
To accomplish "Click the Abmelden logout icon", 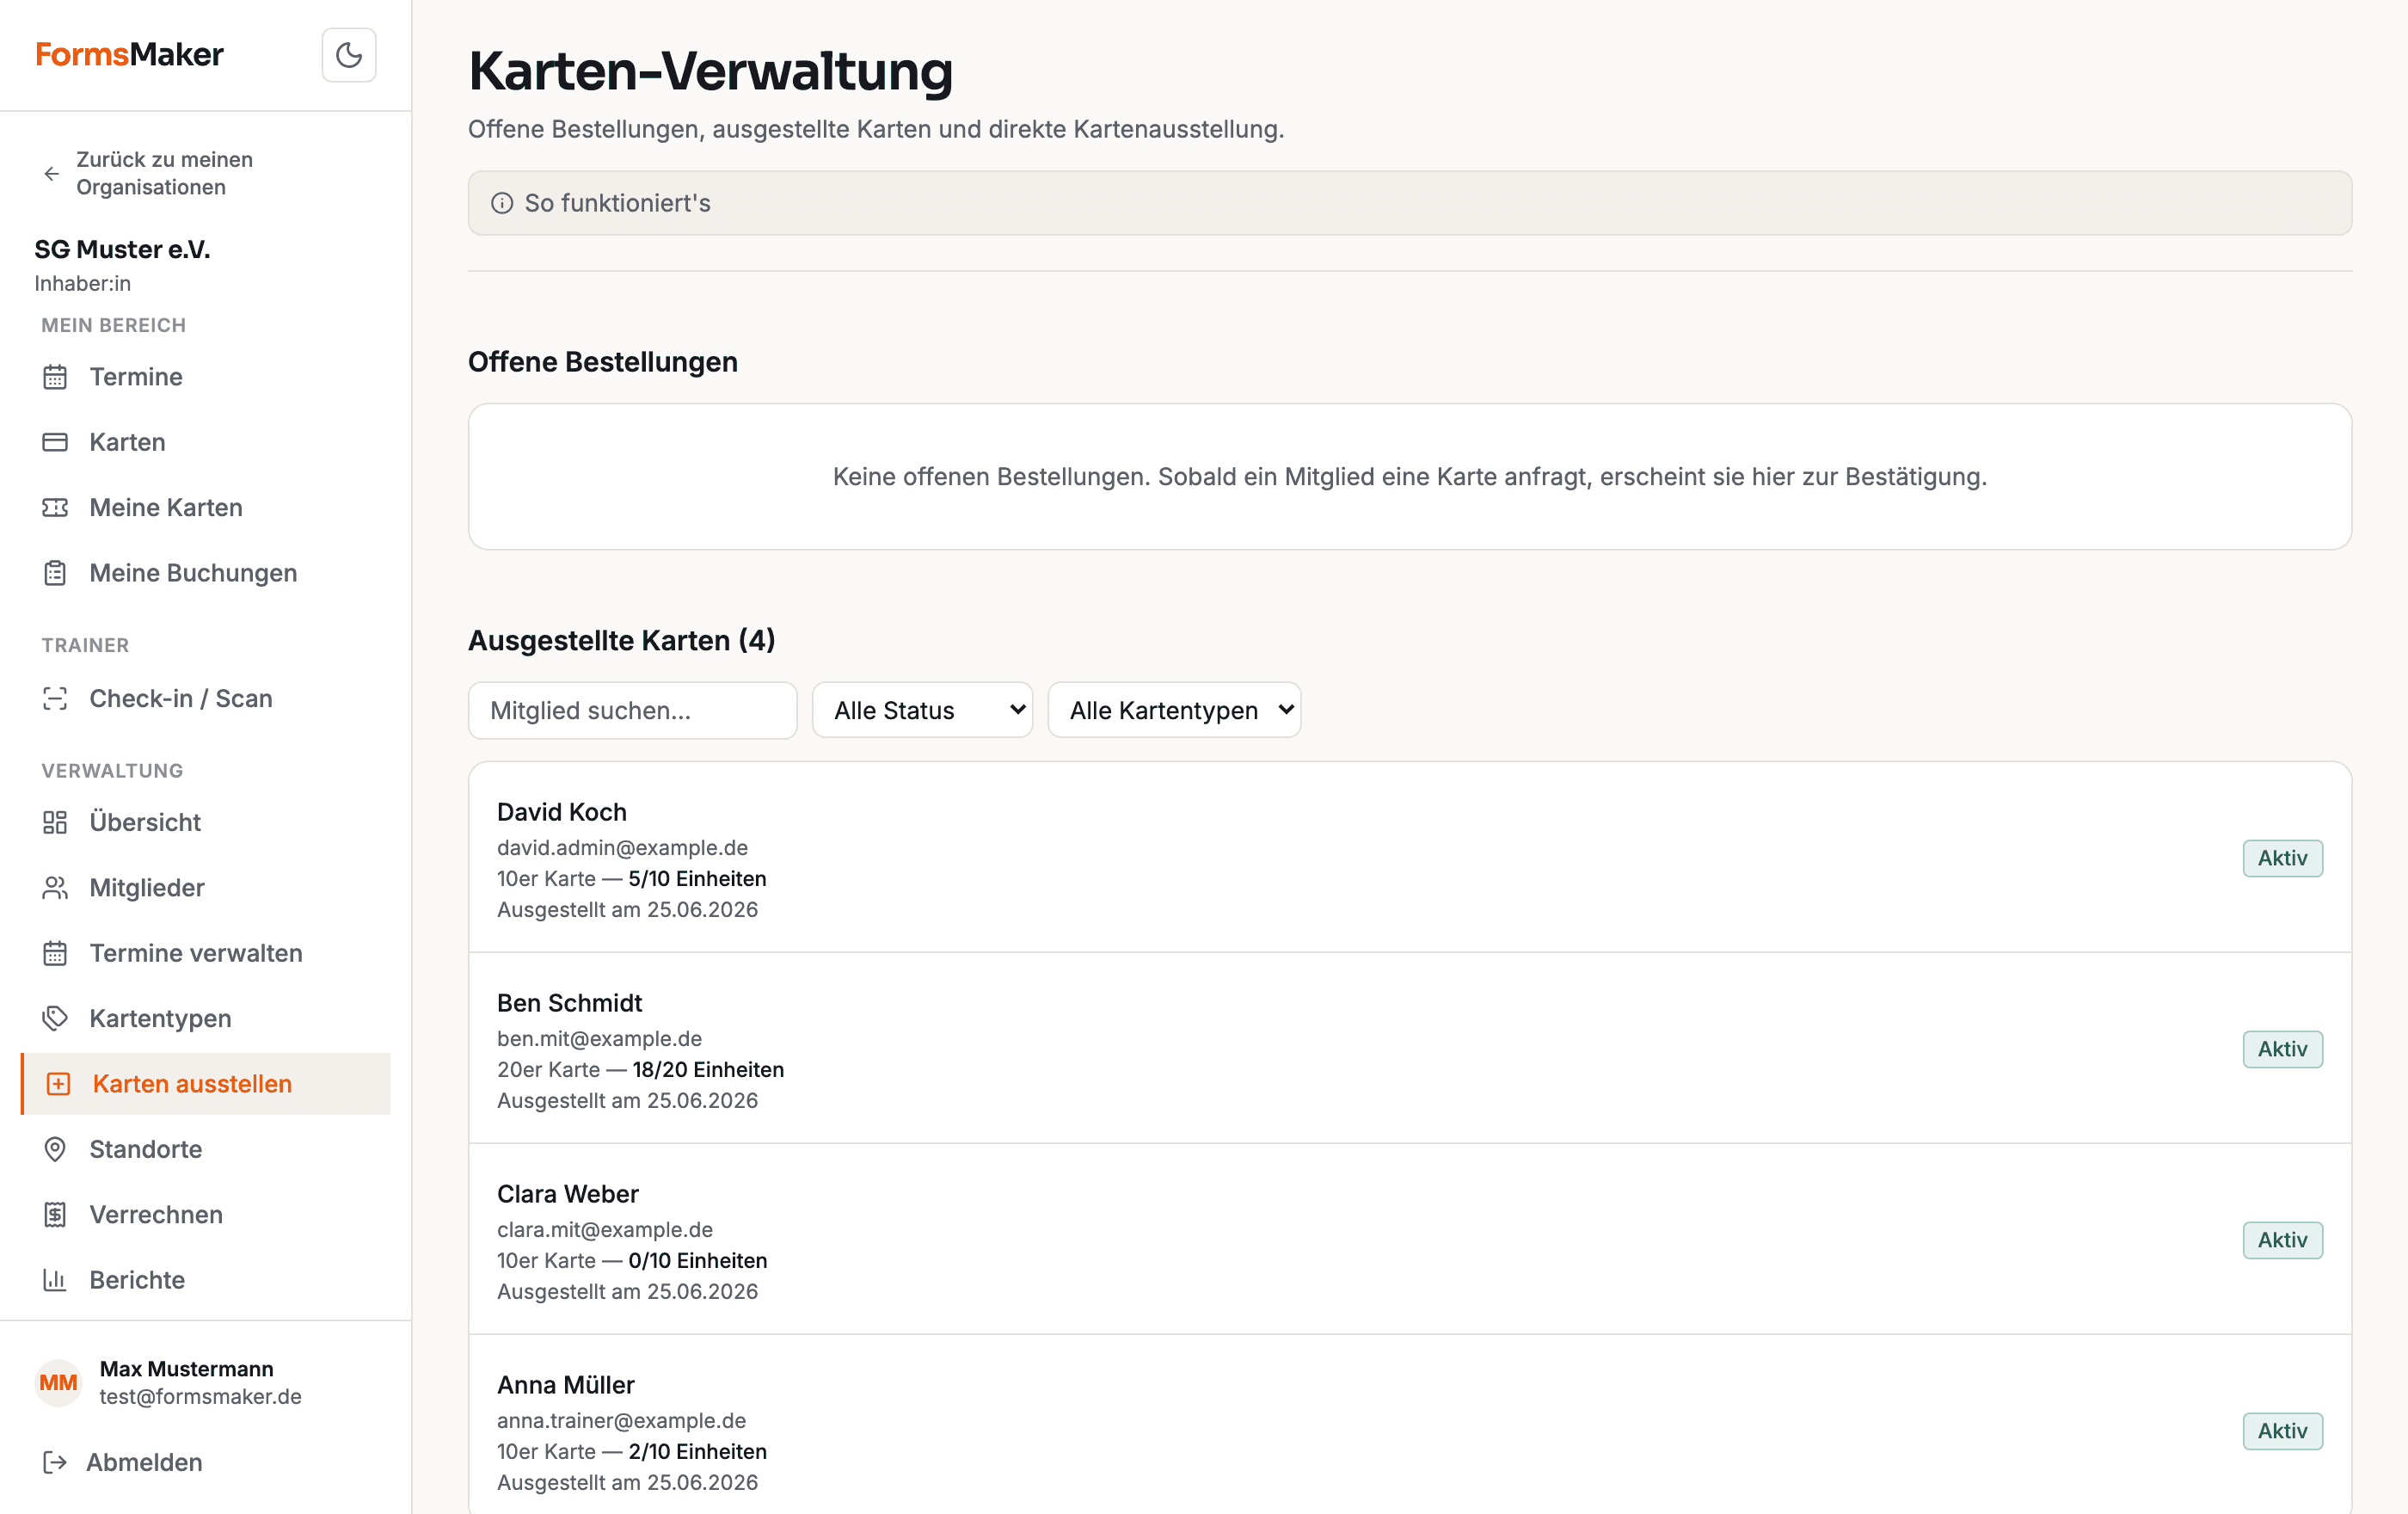I will click(x=55, y=1462).
